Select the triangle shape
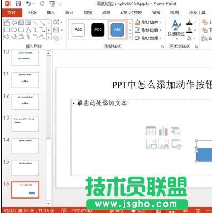This screenshot has height=213, width=212. (28, 30)
